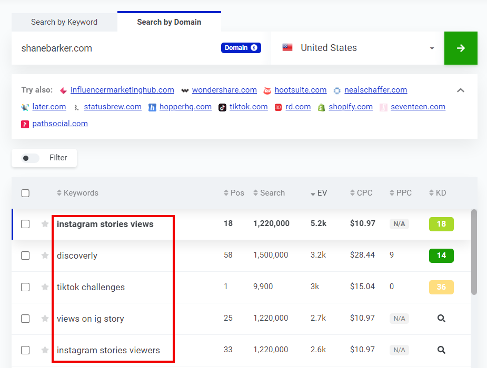Sort table by CPC column
487x368 pixels.
tap(361, 193)
